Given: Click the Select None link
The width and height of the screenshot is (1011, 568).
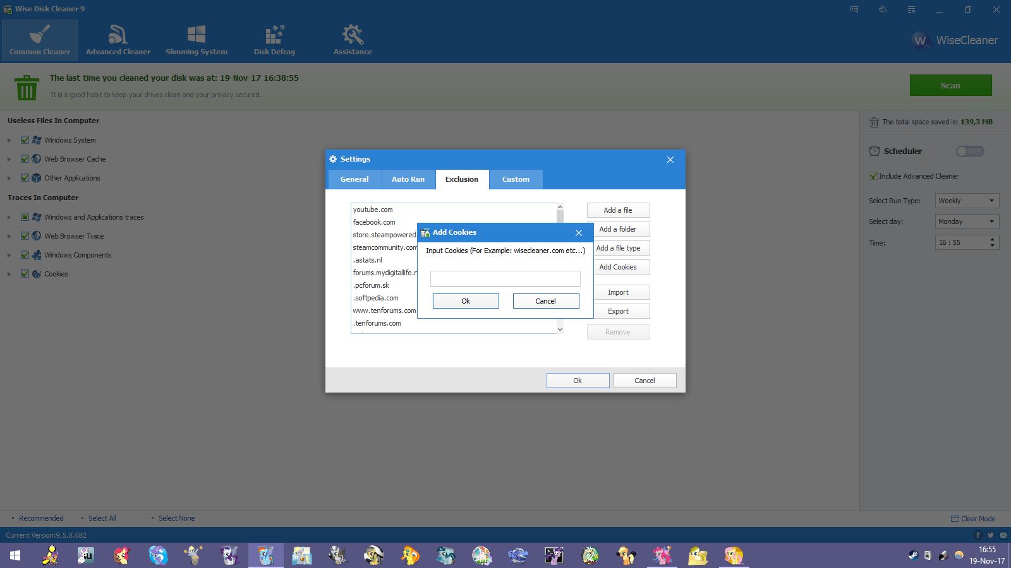Looking at the screenshot, I should point(177,518).
